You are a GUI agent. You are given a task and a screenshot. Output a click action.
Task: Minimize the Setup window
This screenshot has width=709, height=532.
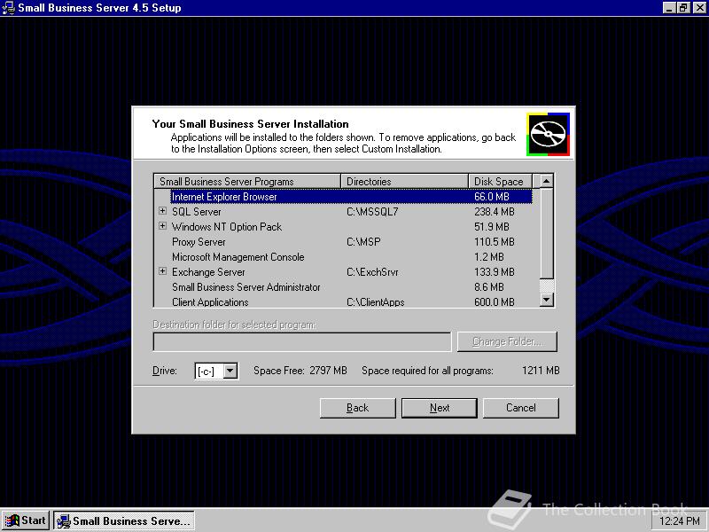[x=670, y=7]
